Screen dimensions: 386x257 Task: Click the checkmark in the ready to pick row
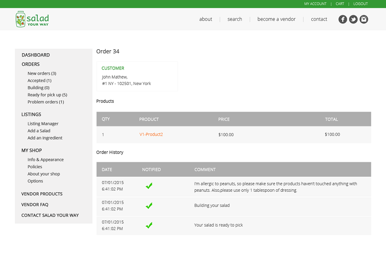(149, 225)
